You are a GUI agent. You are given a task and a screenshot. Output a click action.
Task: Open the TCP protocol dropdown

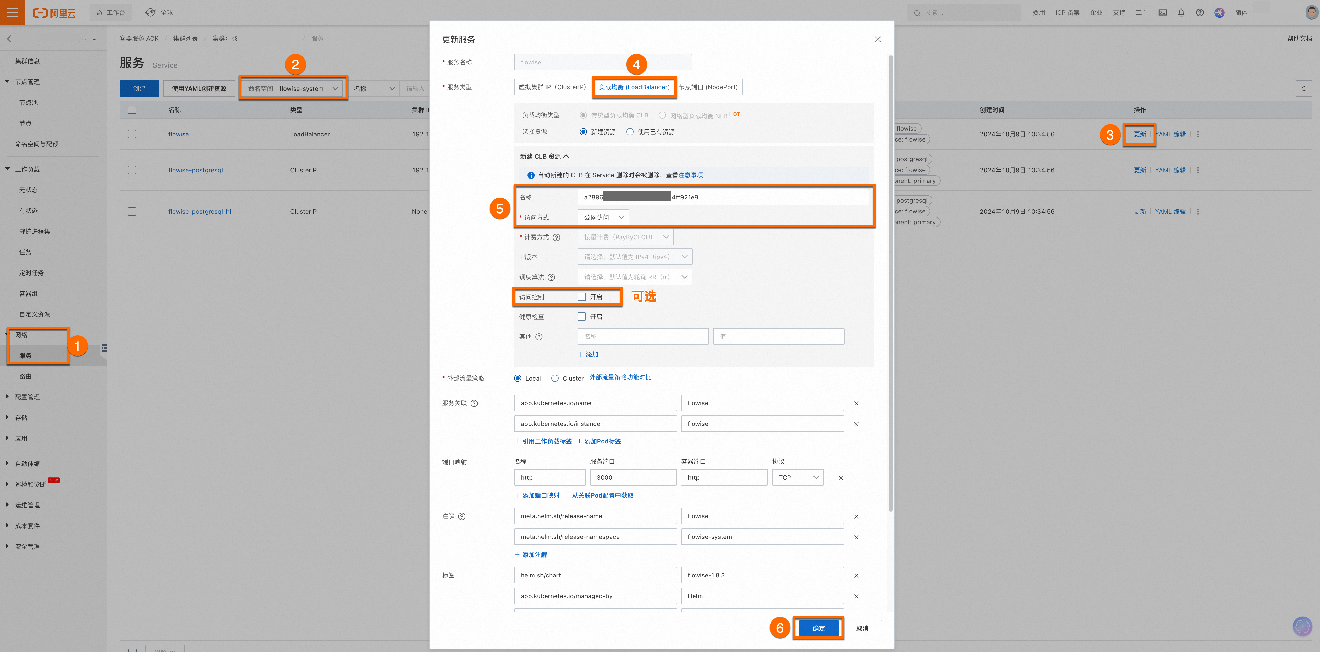[797, 477]
